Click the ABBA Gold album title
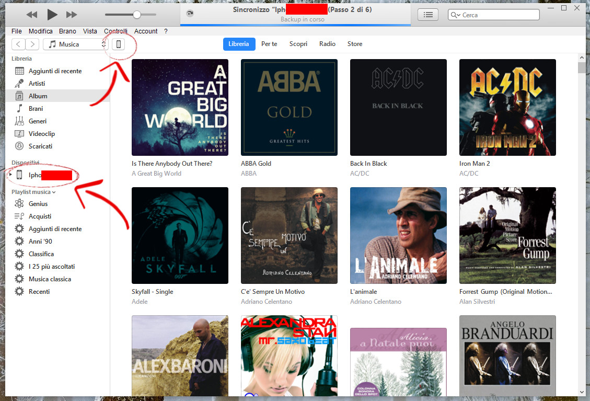Screen dimensions: 590x401 coord(256,164)
